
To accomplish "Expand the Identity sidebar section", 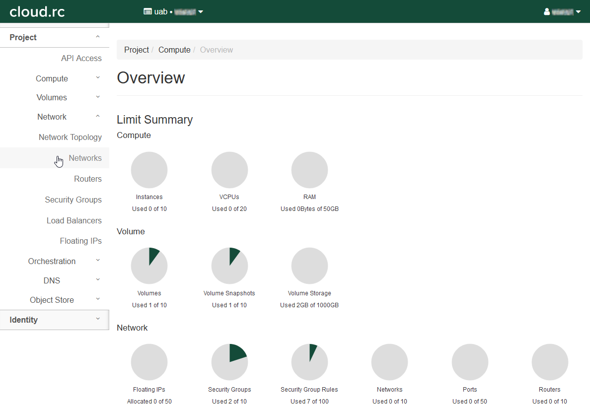I will point(54,320).
